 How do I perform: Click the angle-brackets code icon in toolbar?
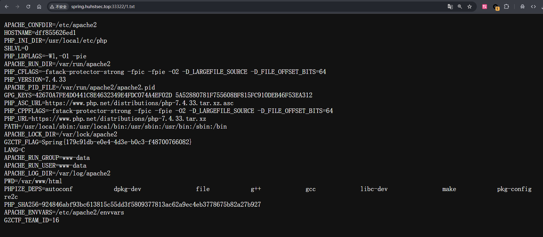point(533,7)
